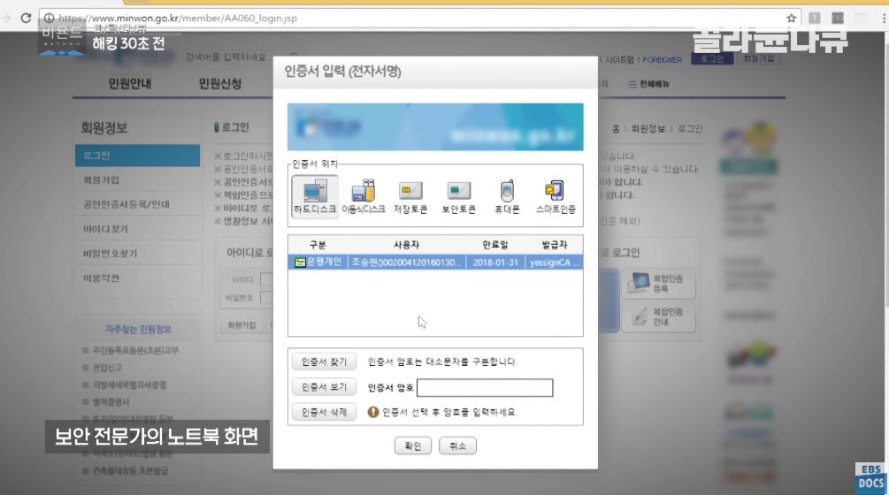This screenshot has height=495, width=889.
Task: Focus the 인증서 암호 password field
Action: [x=485, y=387]
